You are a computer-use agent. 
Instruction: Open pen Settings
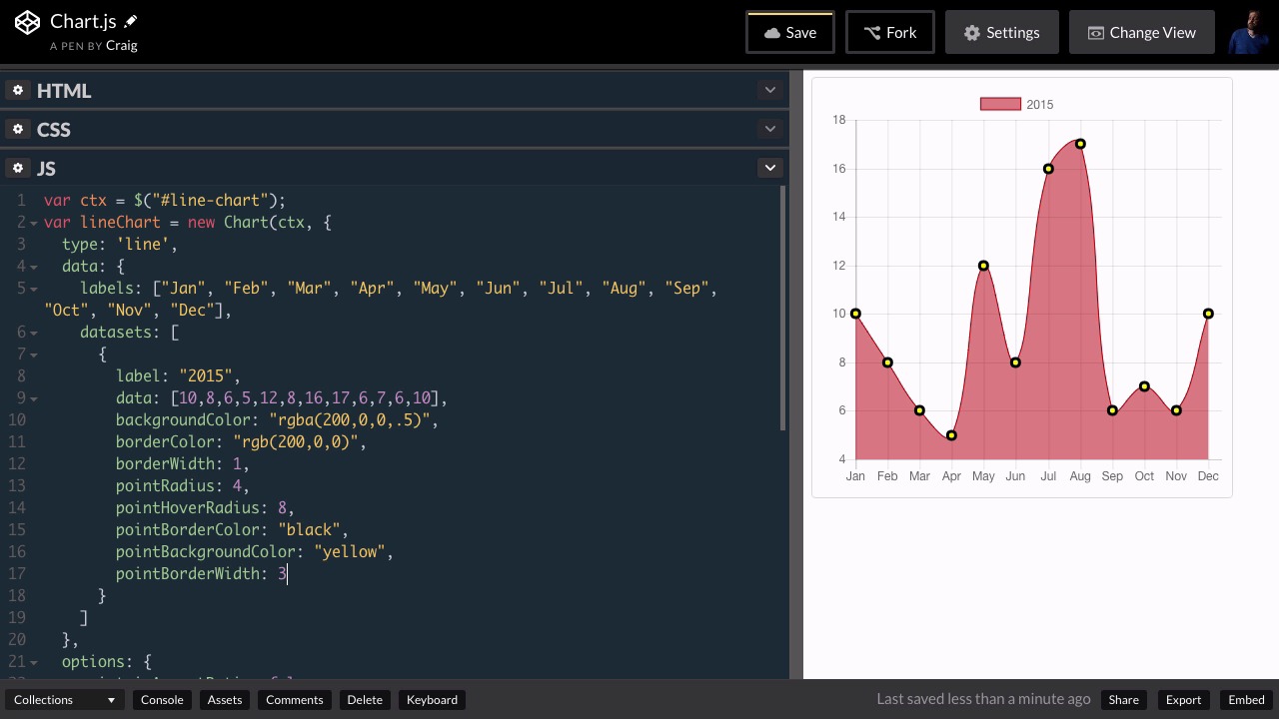[x=1002, y=33]
